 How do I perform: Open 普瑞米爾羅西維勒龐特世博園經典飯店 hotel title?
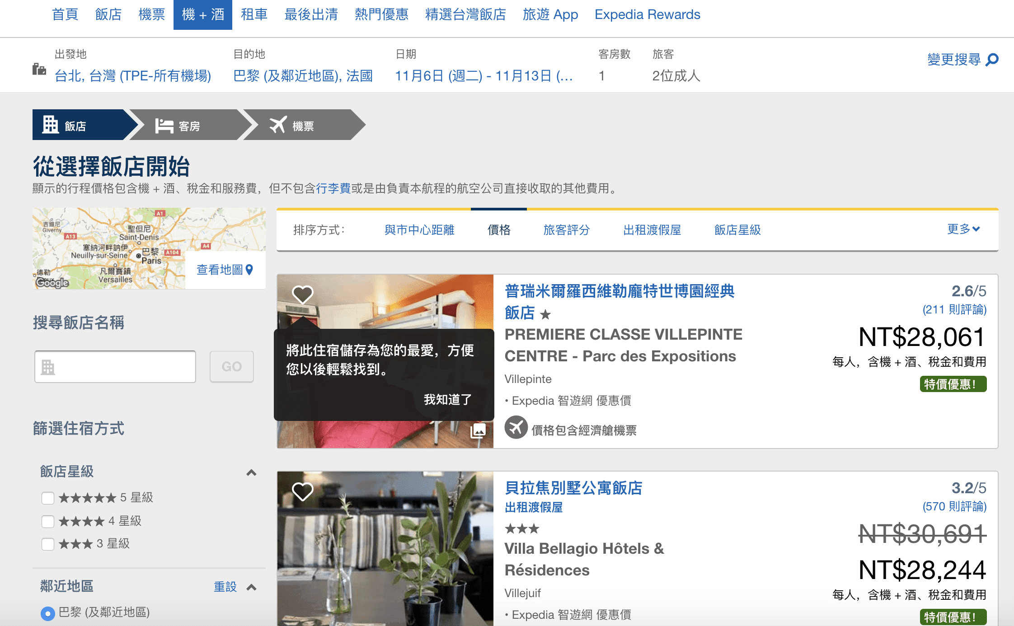620,302
